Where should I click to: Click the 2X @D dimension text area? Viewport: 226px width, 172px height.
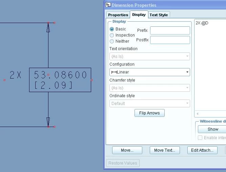coord(210,65)
